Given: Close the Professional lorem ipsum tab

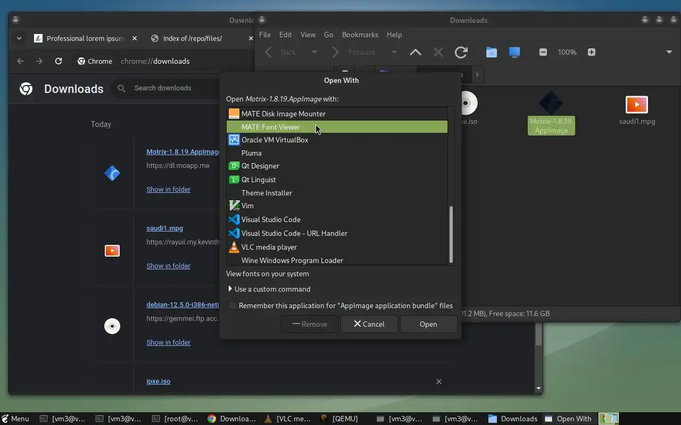Looking at the screenshot, I should tap(135, 38).
